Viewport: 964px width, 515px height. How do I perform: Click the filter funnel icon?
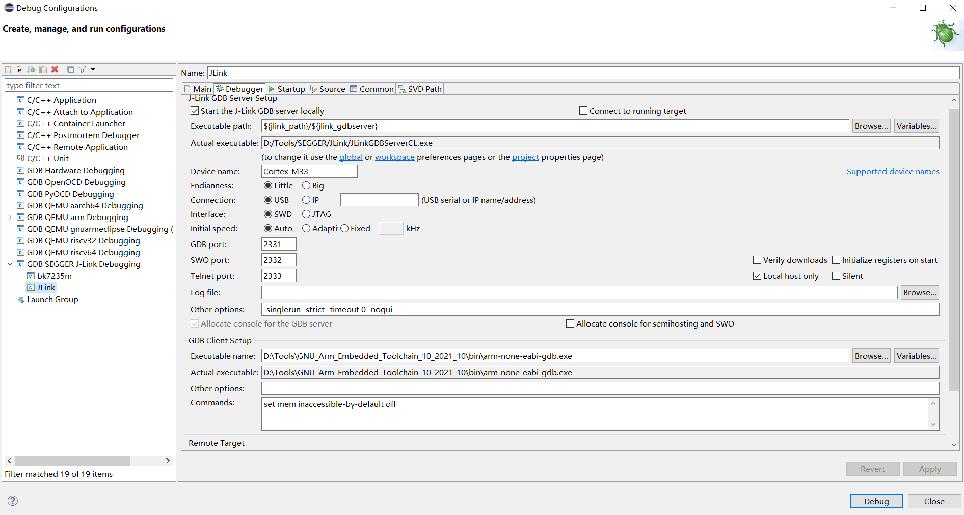coord(82,69)
